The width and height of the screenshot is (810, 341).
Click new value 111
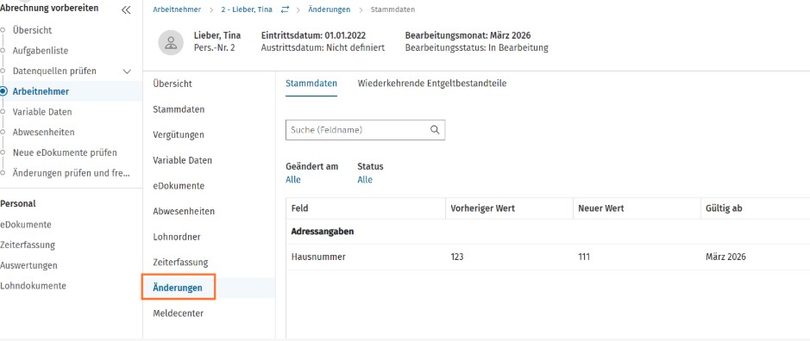point(584,257)
